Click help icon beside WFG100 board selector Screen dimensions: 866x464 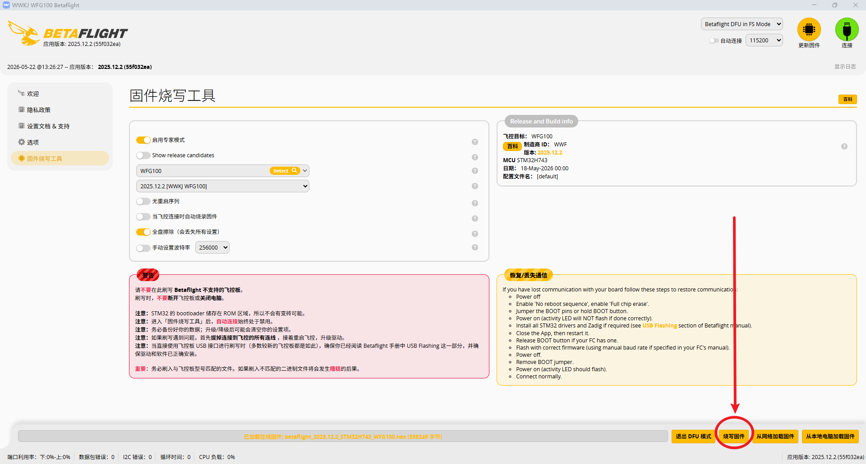[x=475, y=171]
